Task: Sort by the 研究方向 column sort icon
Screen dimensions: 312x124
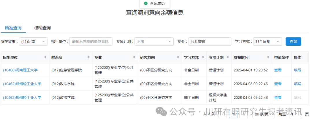Action: (178, 57)
